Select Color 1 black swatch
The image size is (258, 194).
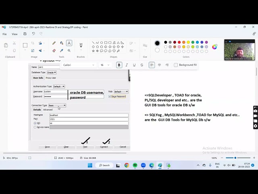tap(157, 43)
